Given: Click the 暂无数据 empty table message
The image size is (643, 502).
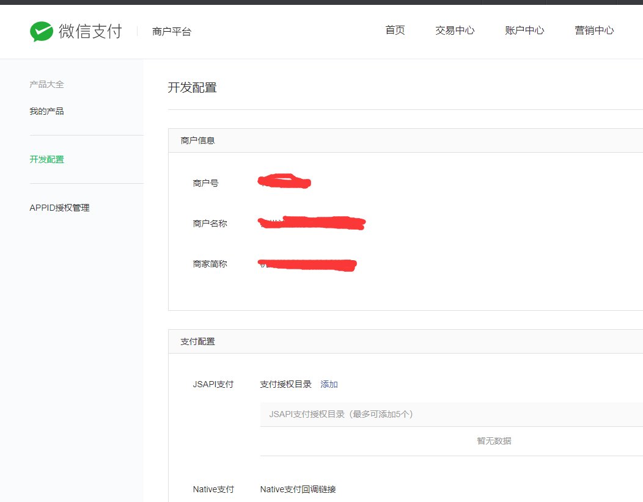Looking at the screenshot, I should [494, 441].
